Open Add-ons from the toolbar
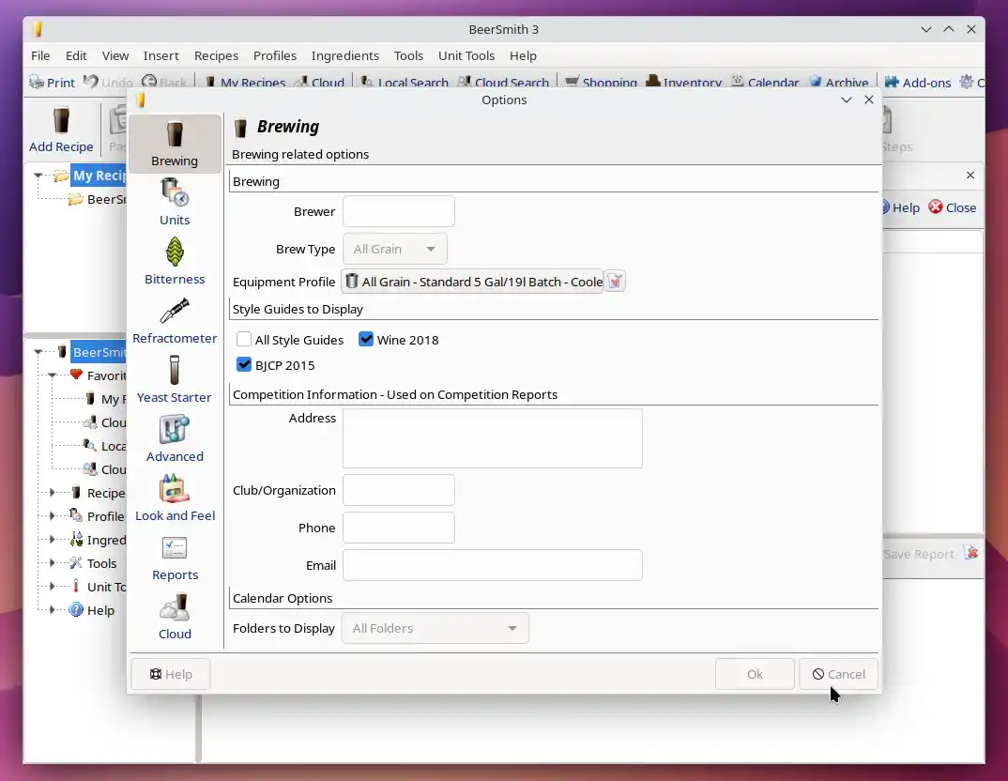Image resolution: width=1008 pixels, height=781 pixels. pos(918,83)
